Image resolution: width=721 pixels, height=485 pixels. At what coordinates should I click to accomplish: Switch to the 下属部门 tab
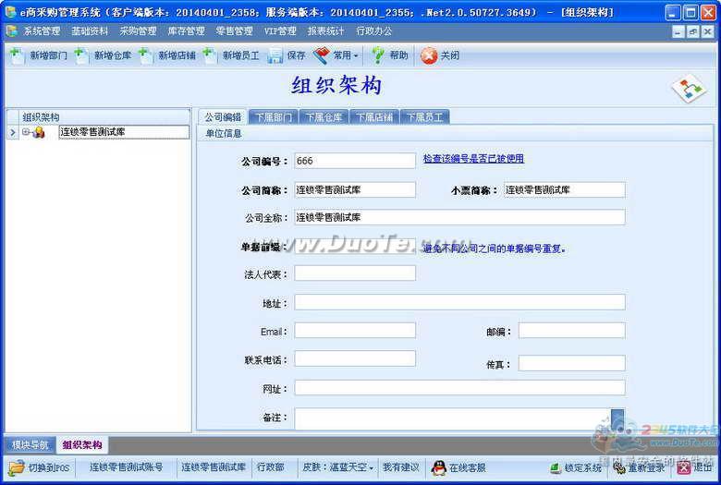pos(274,117)
